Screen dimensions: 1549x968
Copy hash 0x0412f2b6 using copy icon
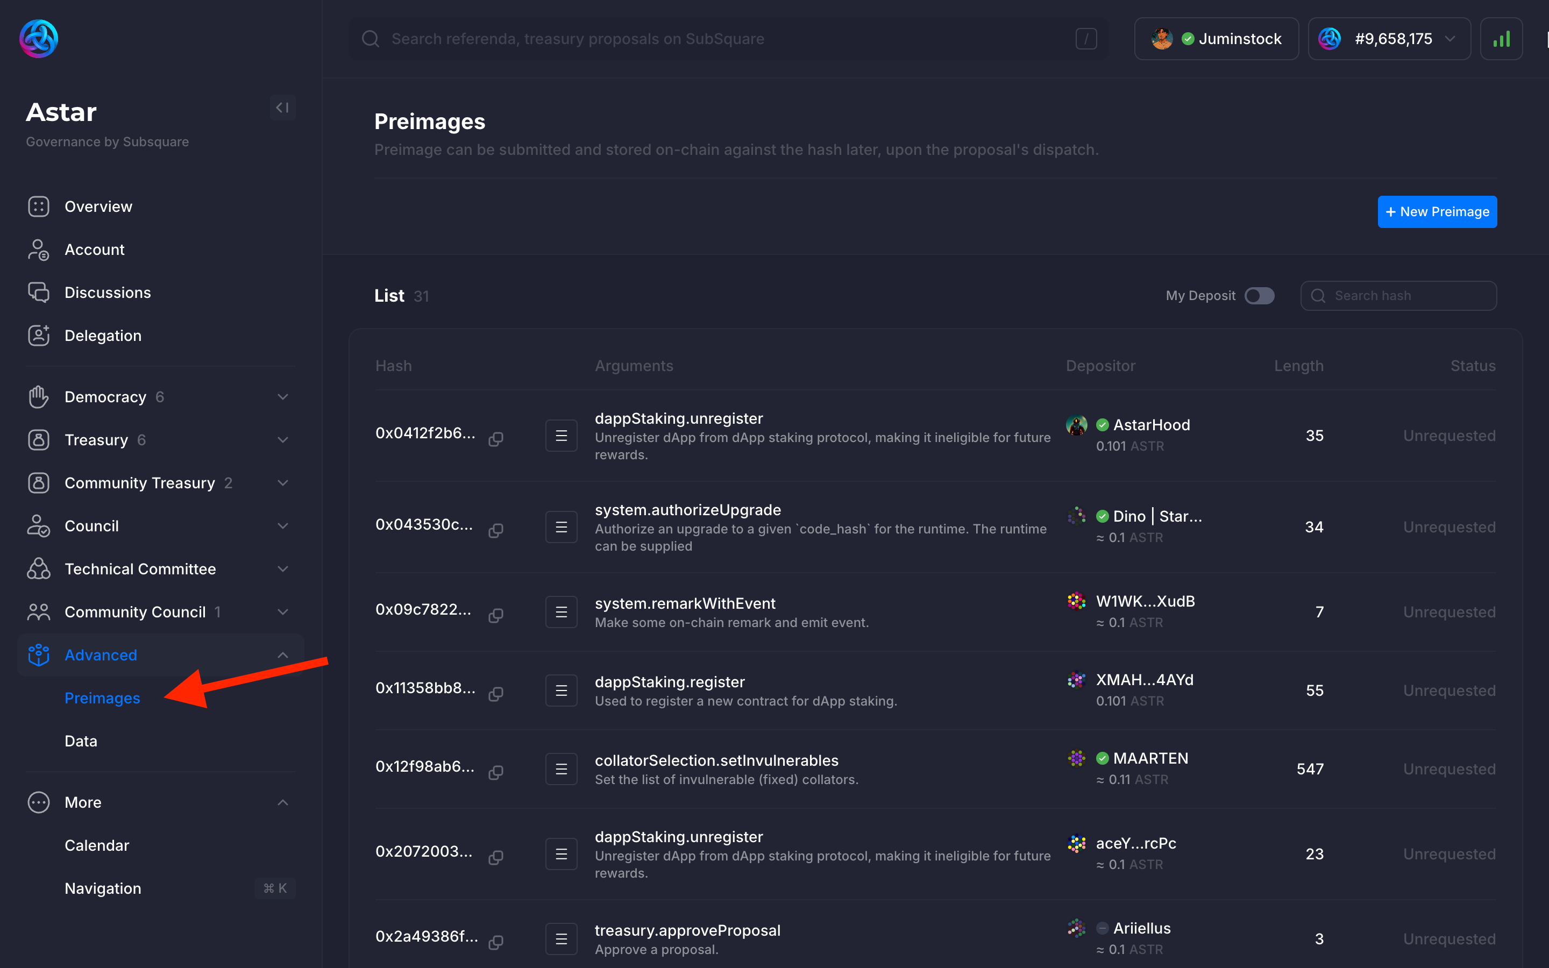(496, 438)
